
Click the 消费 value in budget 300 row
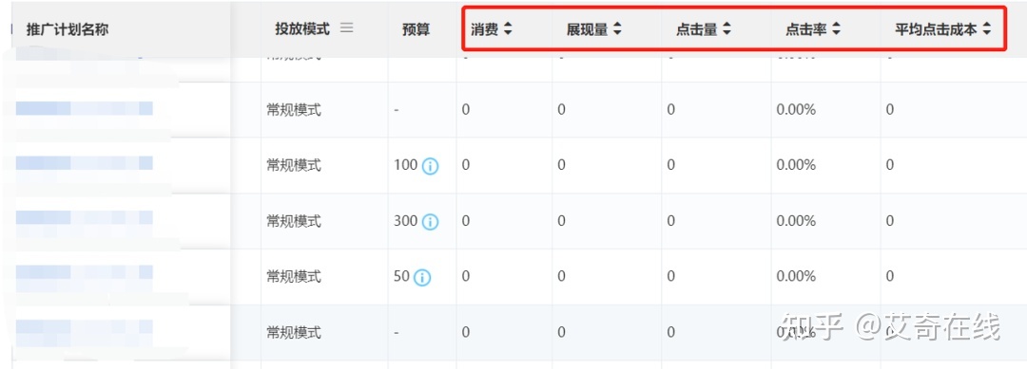pyautogui.click(x=466, y=221)
